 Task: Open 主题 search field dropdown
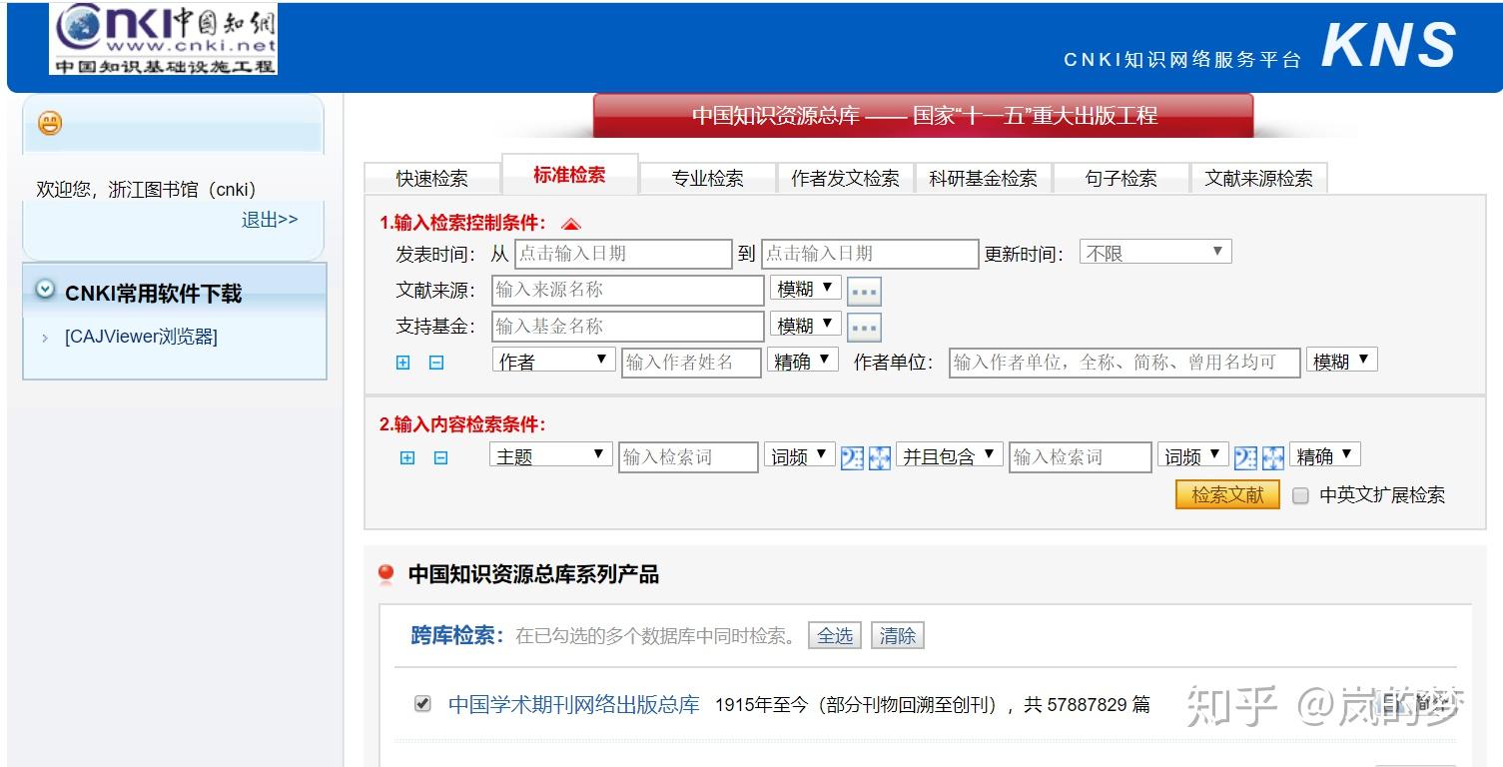(550, 455)
